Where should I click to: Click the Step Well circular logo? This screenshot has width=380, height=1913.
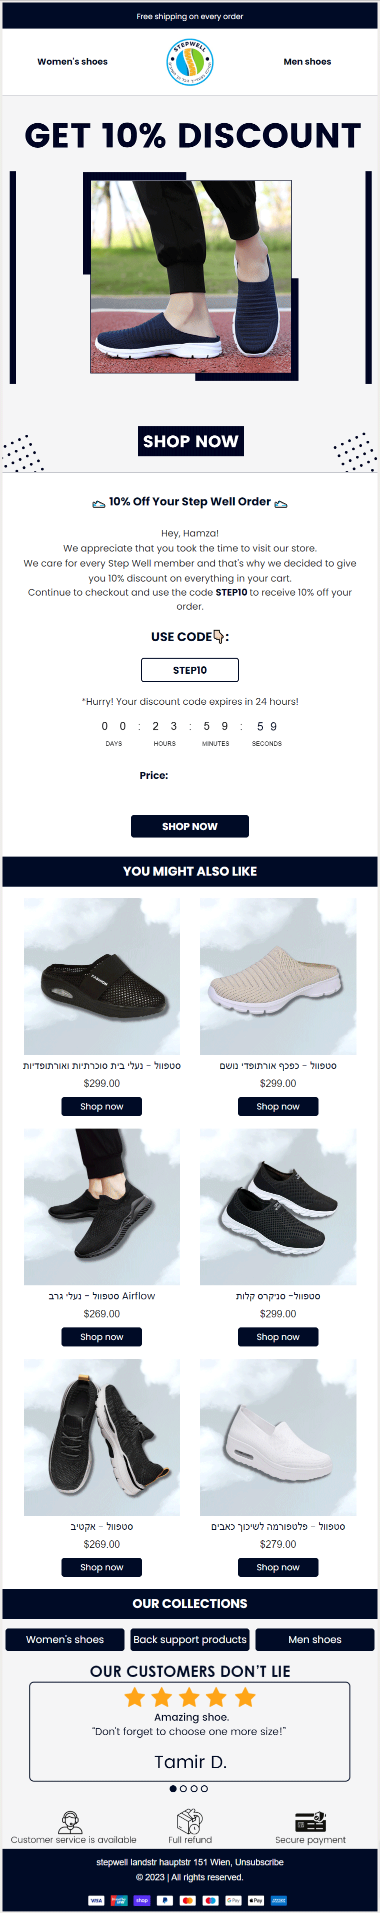click(x=189, y=63)
